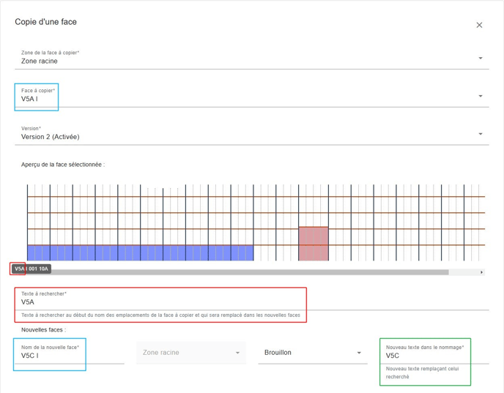
Task: Expand the Zone de la face à copier arrow
Action: [481, 59]
